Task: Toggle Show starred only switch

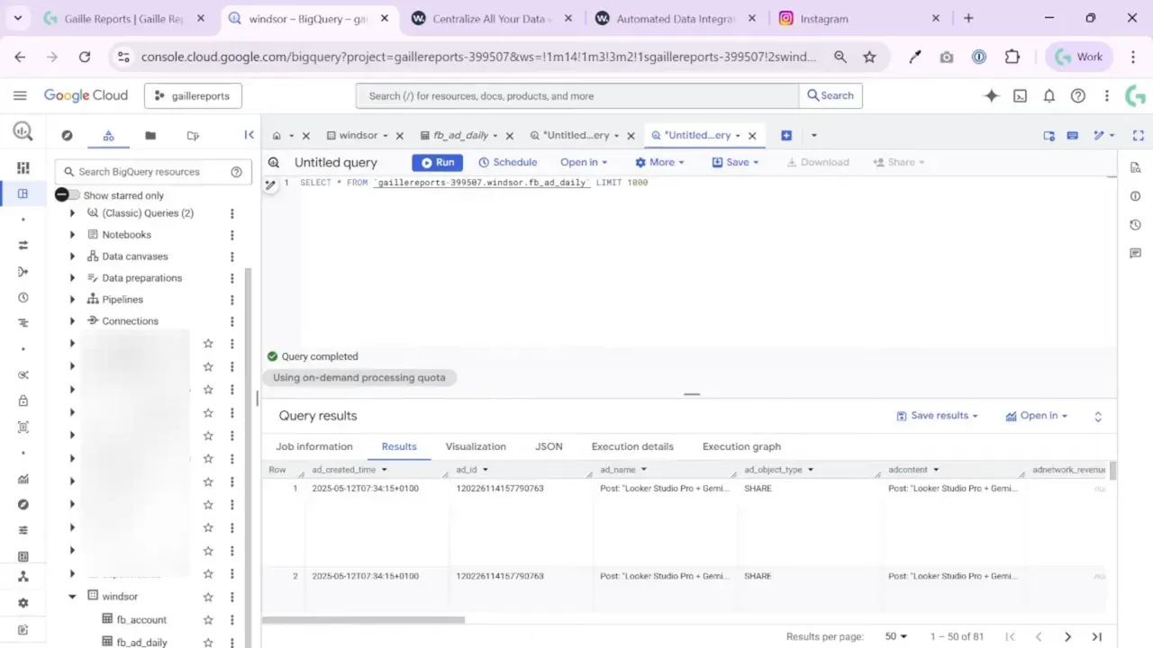Action: point(68,195)
